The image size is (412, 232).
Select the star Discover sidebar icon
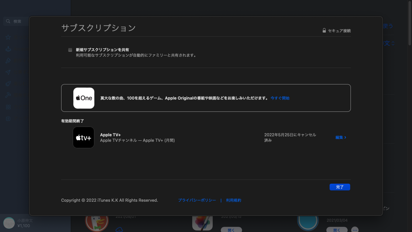click(8, 37)
